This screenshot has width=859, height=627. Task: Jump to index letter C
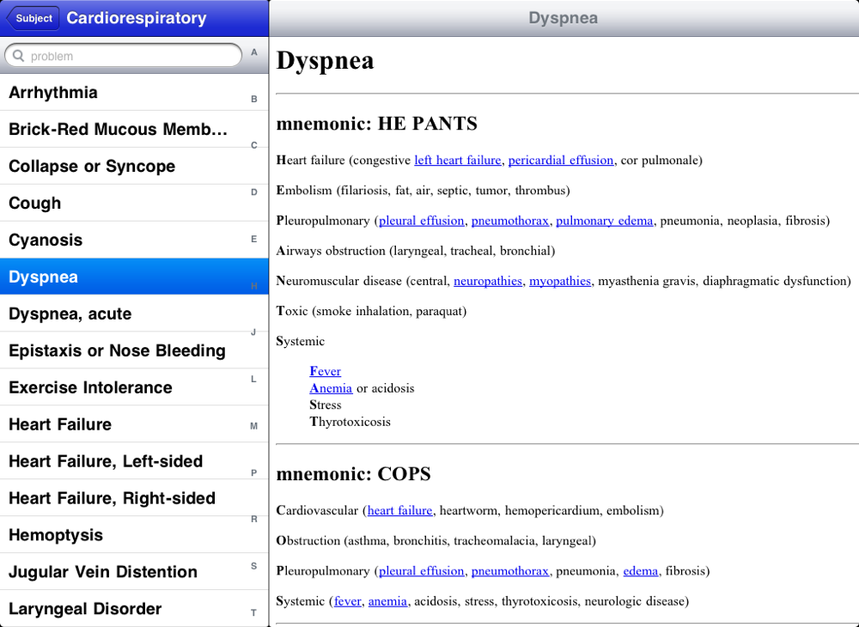253,146
